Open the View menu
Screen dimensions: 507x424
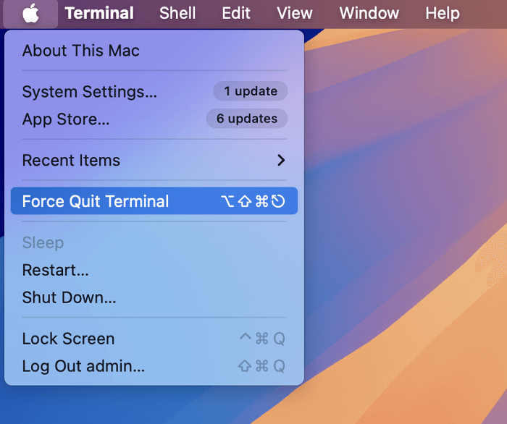(x=295, y=14)
